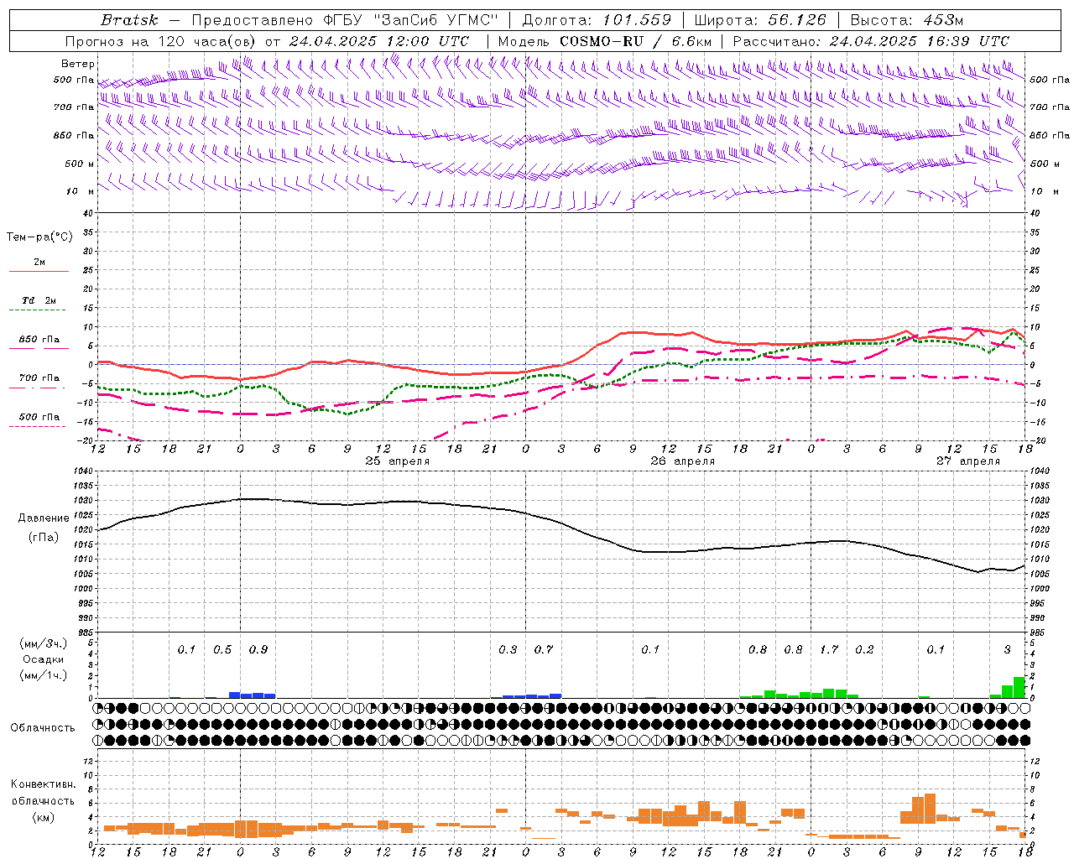Click the "0.7" precipitation amount value
Viewport: 1074px width, 859px height.
pyautogui.click(x=544, y=650)
